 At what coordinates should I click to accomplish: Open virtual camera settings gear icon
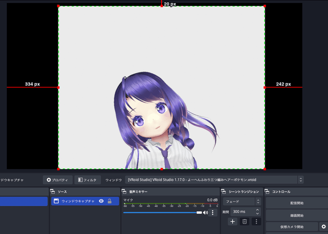(323, 227)
